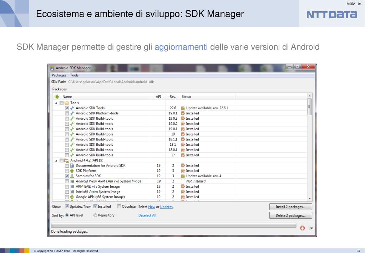The width and height of the screenshot is (365, 253).
Task: Check the Android SDK Platform-tools checkbox
Action: click(x=67, y=113)
